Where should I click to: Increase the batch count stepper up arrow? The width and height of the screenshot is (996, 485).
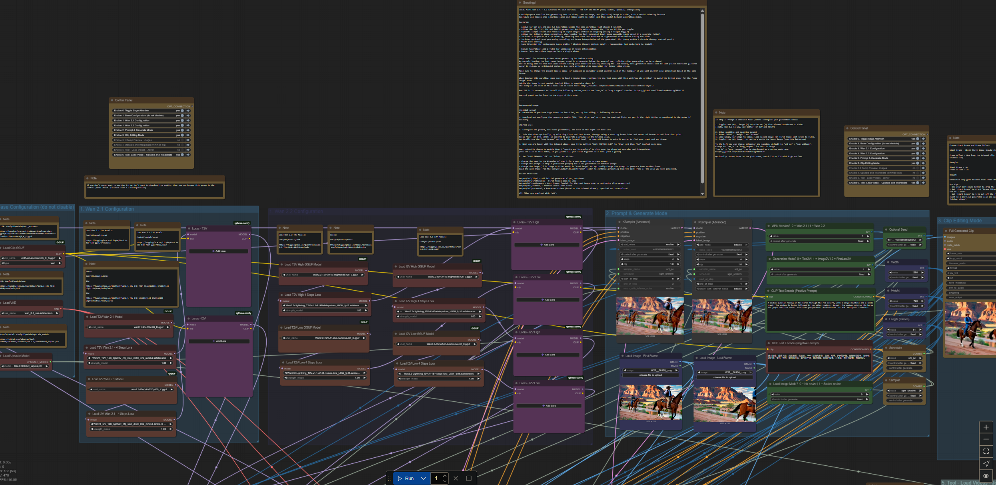[x=444, y=476]
